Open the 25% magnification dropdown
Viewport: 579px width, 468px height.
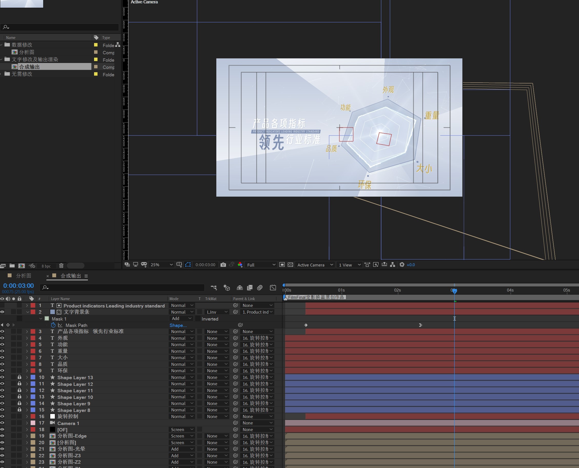(x=161, y=265)
